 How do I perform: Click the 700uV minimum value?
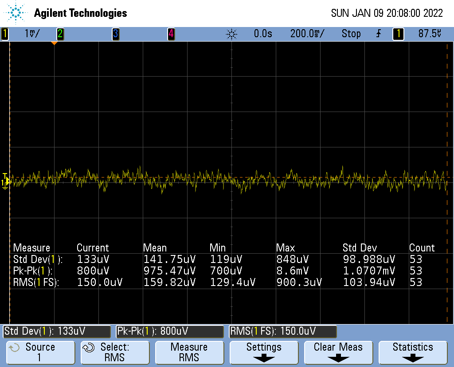pyautogui.click(x=226, y=270)
